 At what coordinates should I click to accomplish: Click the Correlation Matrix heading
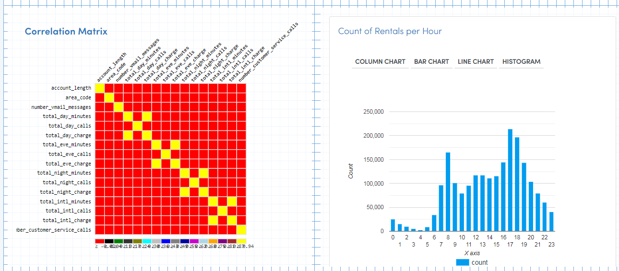(x=66, y=32)
